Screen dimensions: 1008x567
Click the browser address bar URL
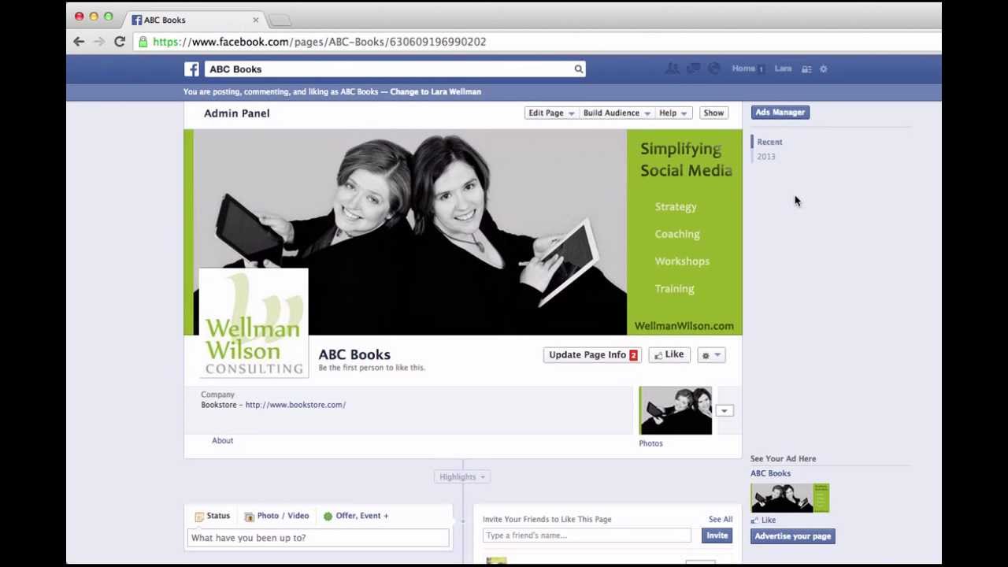coord(320,42)
